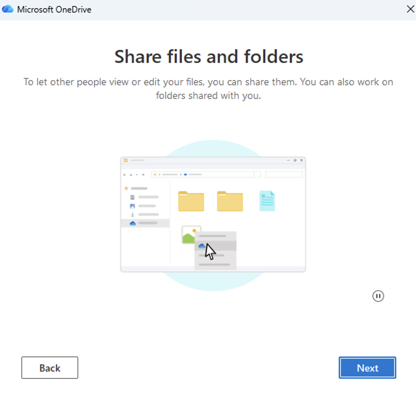Viewport: 416px width, 398px height.
Task: Click the green download arrow sidebar icon
Action: tap(132, 214)
